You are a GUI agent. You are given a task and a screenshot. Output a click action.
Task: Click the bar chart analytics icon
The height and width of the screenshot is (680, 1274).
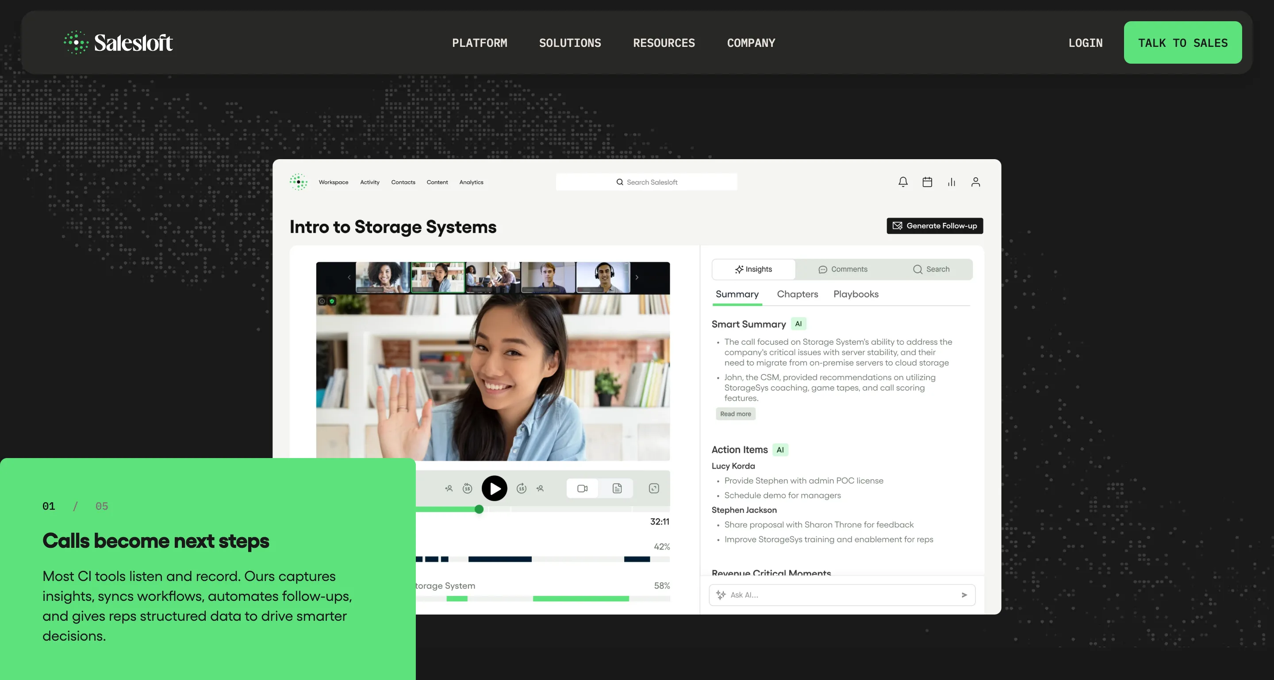pyautogui.click(x=952, y=182)
